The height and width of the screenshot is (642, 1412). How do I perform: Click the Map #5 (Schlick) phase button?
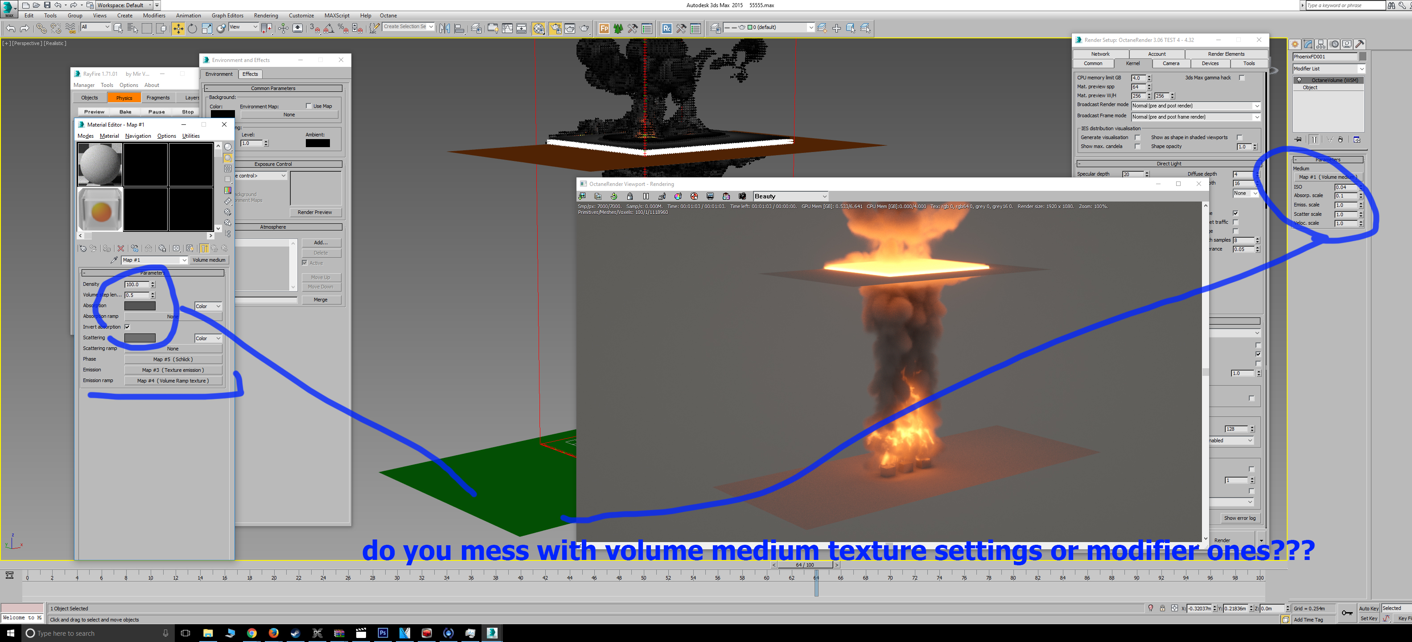pos(173,360)
